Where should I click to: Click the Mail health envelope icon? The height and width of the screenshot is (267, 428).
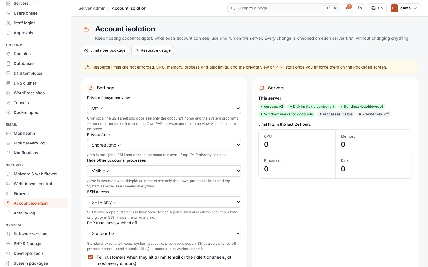tap(8, 133)
